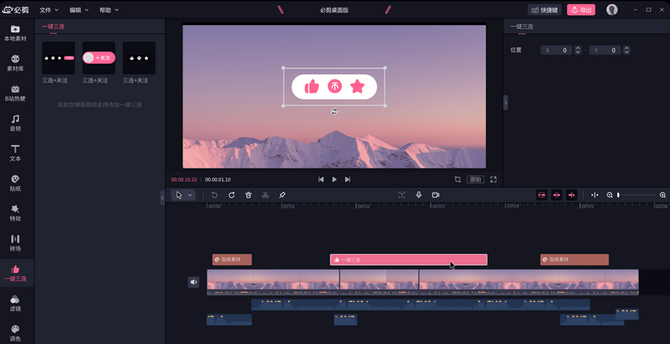The image size is (670, 344).
Task: Open the 特效 effects panel
Action: click(x=16, y=213)
